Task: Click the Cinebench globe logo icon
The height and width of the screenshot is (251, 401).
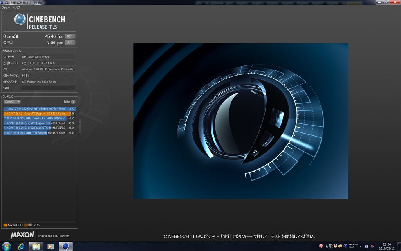Action: (x=20, y=20)
